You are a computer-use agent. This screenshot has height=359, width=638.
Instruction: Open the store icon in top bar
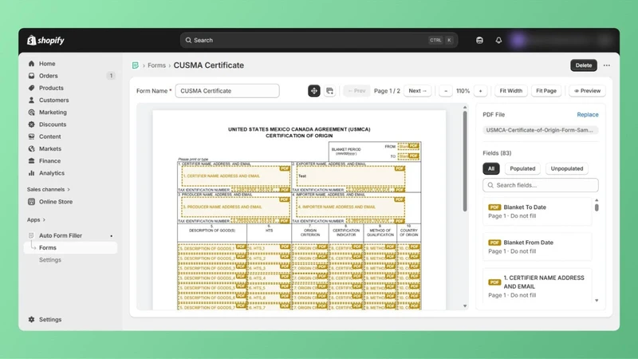(479, 41)
